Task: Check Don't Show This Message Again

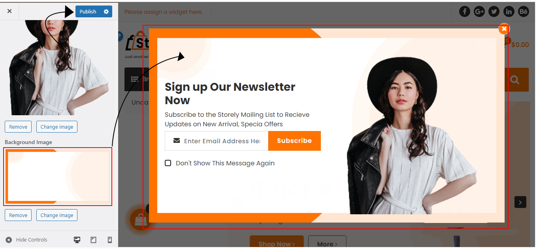Action: click(x=168, y=163)
